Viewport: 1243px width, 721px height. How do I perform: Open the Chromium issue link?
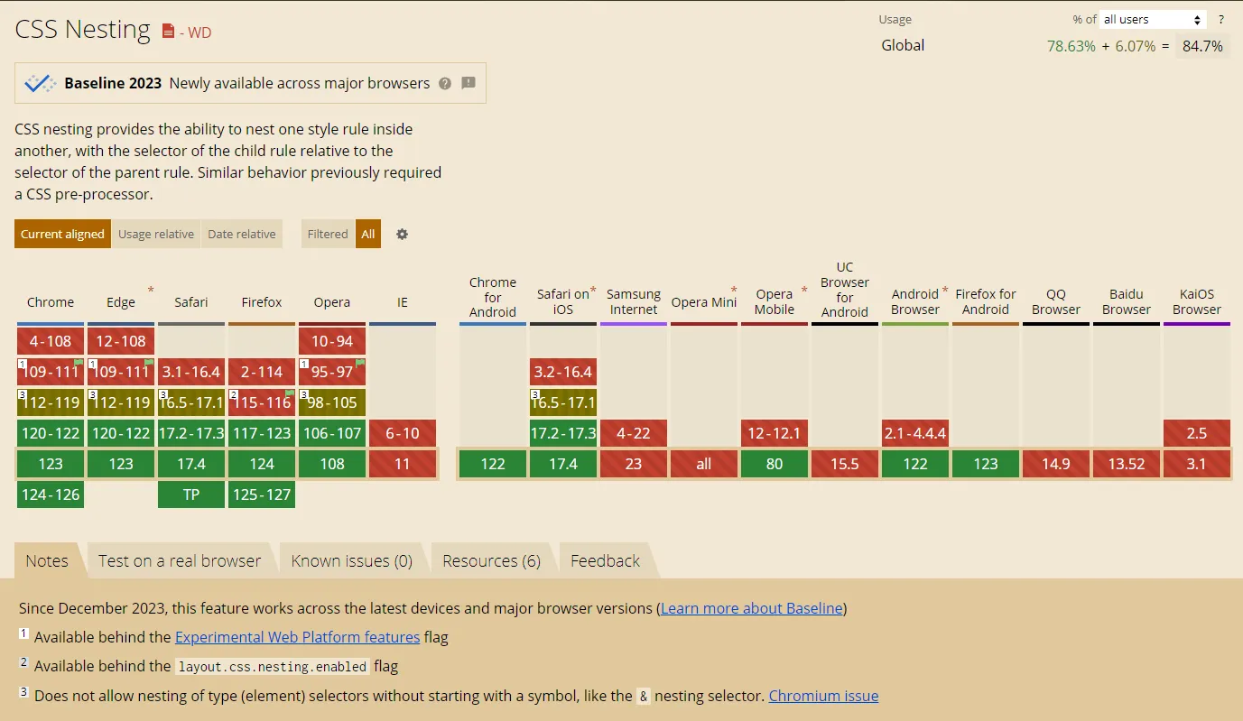point(823,696)
